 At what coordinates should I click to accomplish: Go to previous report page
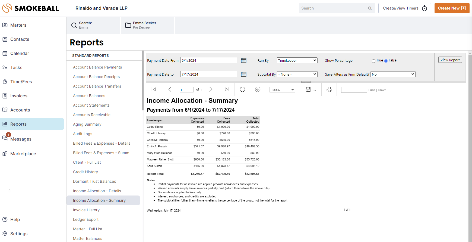click(170, 89)
